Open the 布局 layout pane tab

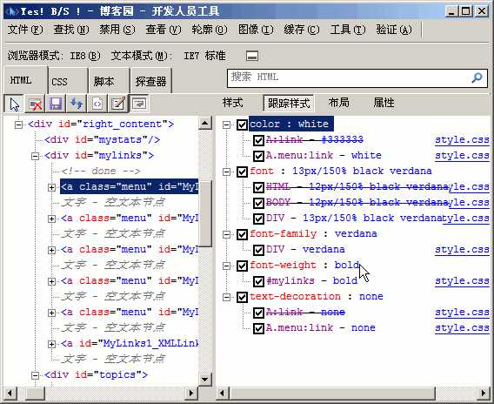[338, 103]
